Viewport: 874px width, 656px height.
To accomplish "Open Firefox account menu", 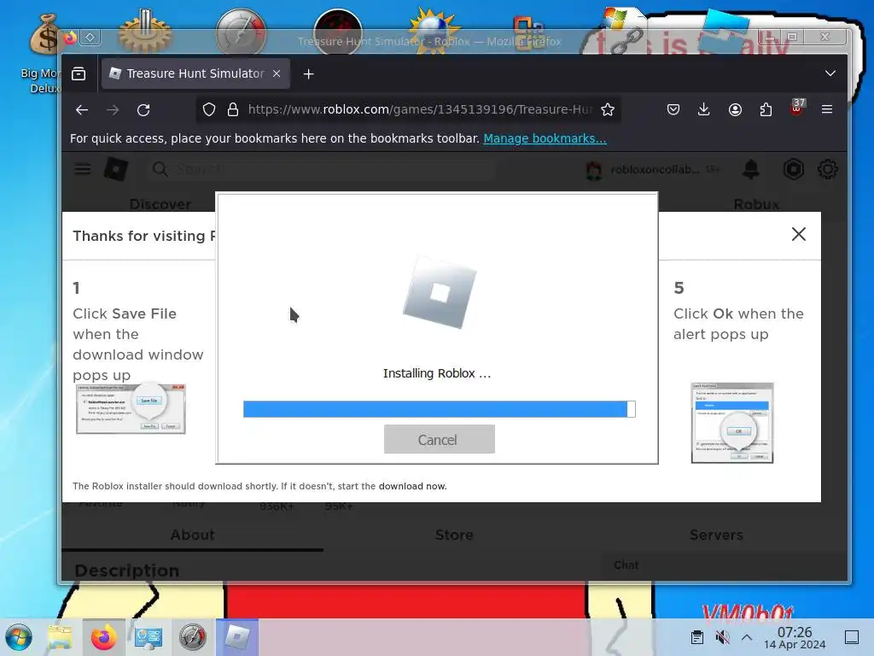I will point(735,110).
